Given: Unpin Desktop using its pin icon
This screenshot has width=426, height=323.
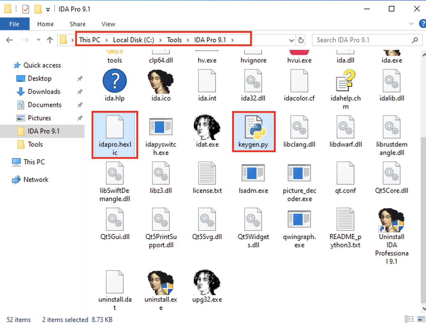Looking at the screenshot, I should tap(80, 78).
